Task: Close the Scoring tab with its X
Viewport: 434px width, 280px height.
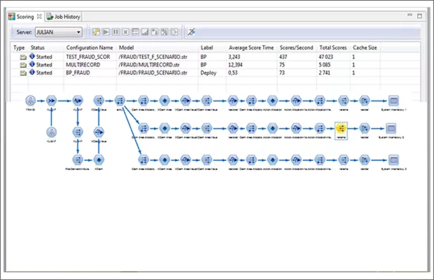Action: coord(40,17)
